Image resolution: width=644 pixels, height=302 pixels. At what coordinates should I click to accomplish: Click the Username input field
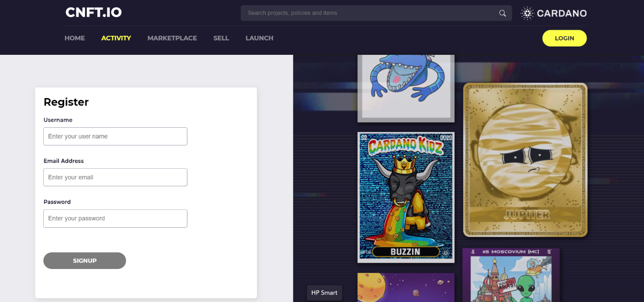tap(115, 136)
